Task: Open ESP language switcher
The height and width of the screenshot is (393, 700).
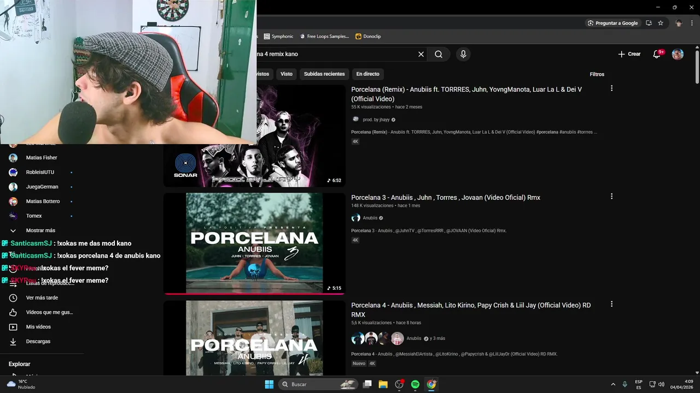Action: (639, 384)
